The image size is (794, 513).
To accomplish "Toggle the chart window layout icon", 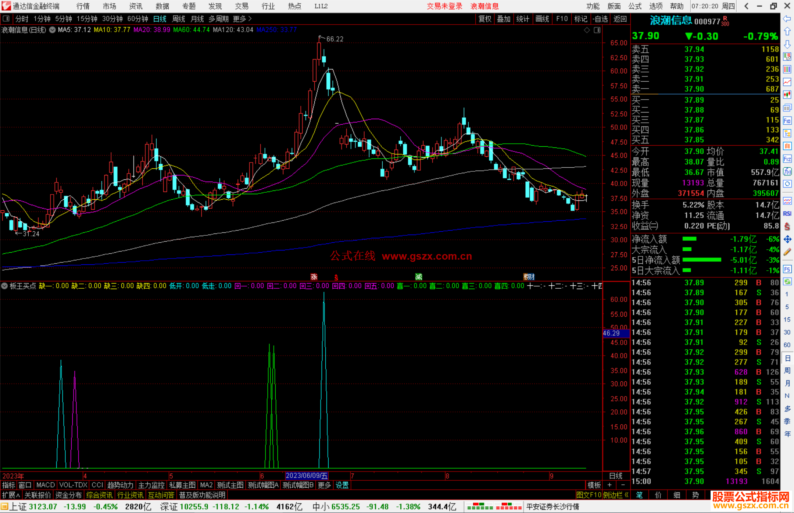I will coord(597,30).
